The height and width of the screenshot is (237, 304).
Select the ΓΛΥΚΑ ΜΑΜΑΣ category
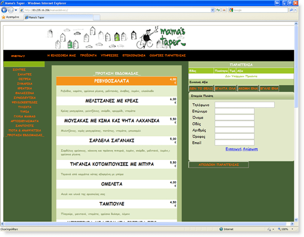point(25,116)
